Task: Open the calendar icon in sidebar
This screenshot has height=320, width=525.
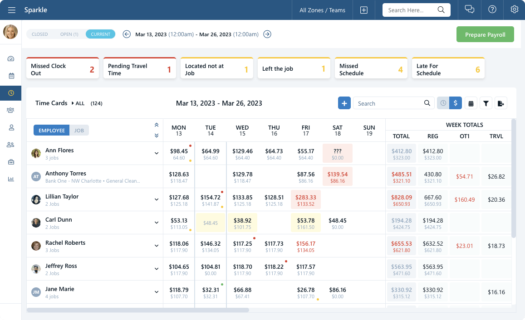Action: click(x=11, y=76)
